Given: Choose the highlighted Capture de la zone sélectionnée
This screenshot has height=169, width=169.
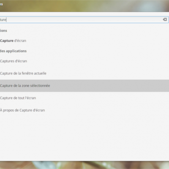Looking at the screenshot, I should click(x=84, y=86).
